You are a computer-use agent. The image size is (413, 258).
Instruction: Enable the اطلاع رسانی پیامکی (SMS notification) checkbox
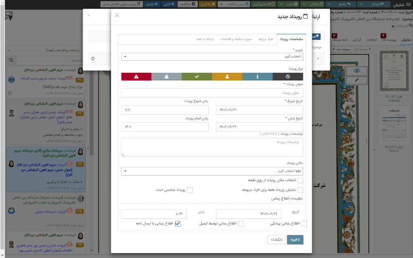click(304, 223)
